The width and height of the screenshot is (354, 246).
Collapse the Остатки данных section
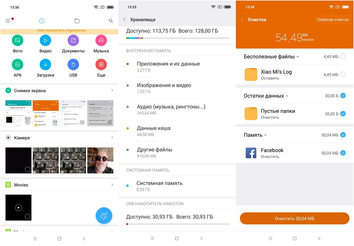coord(287,96)
